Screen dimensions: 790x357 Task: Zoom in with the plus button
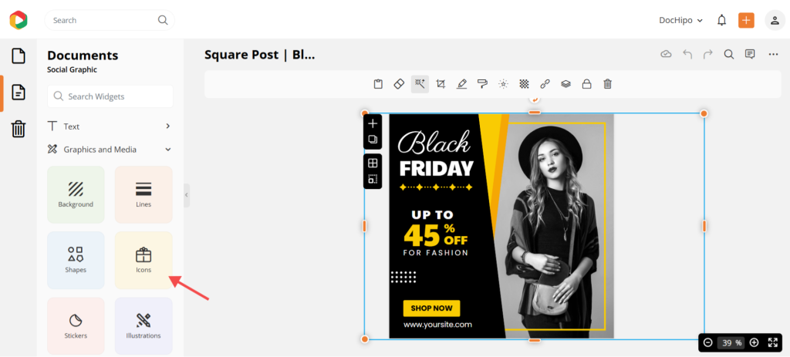coord(754,343)
